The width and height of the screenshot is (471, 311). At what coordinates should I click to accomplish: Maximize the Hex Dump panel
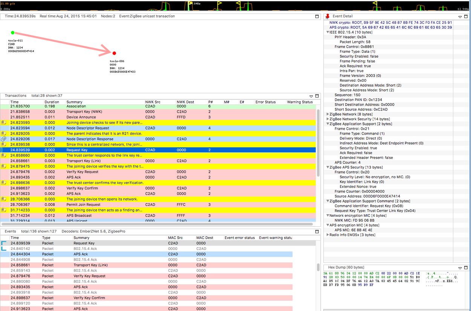pos(466,268)
